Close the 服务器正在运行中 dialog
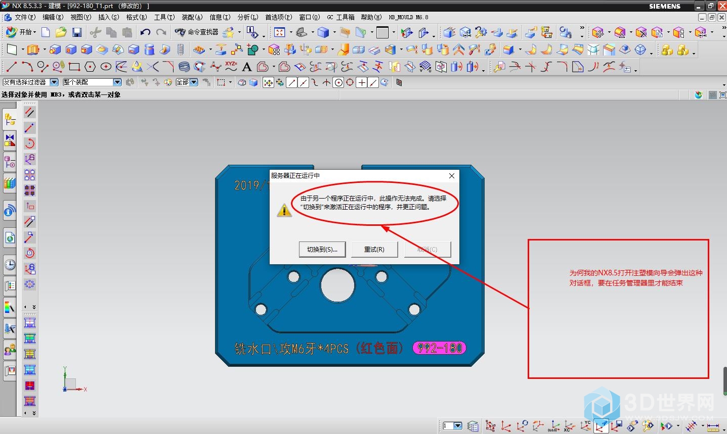The image size is (727, 434). [x=452, y=176]
